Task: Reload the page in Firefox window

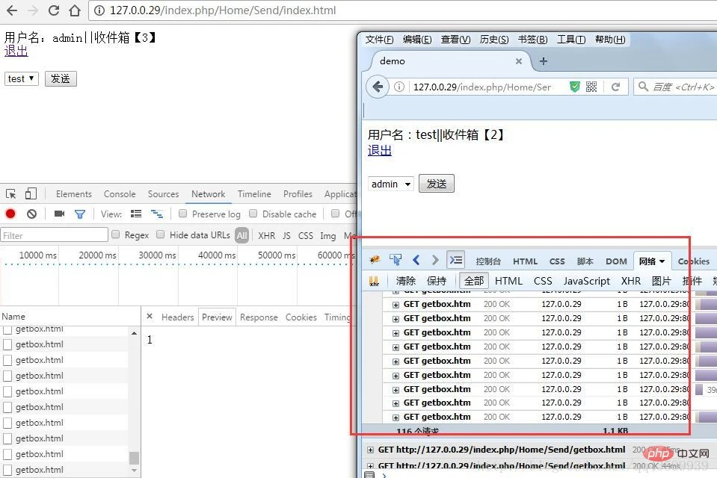Action: tap(615, 87)
